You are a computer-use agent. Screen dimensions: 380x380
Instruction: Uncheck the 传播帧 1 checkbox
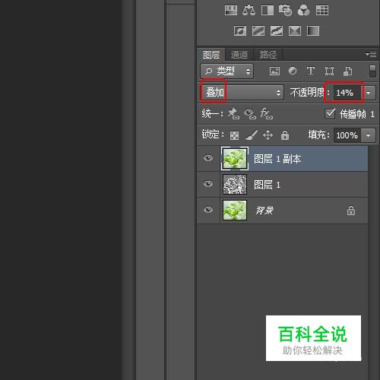[330, 114]
